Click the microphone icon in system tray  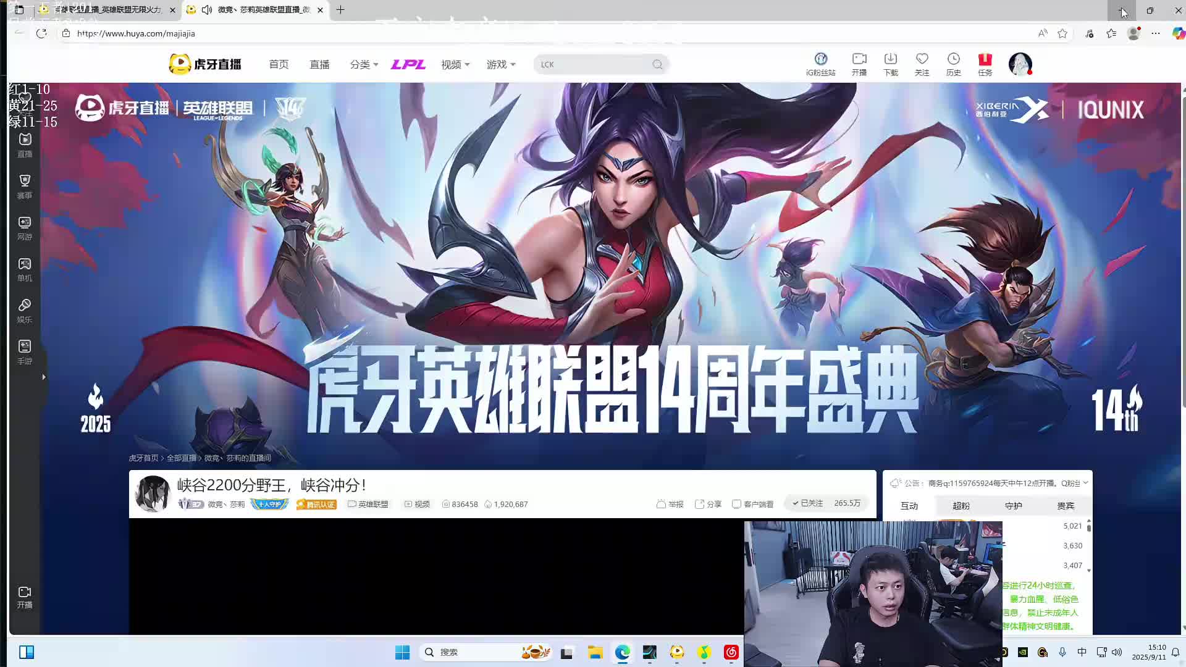pyautogui.click(x=1062, y=652)
